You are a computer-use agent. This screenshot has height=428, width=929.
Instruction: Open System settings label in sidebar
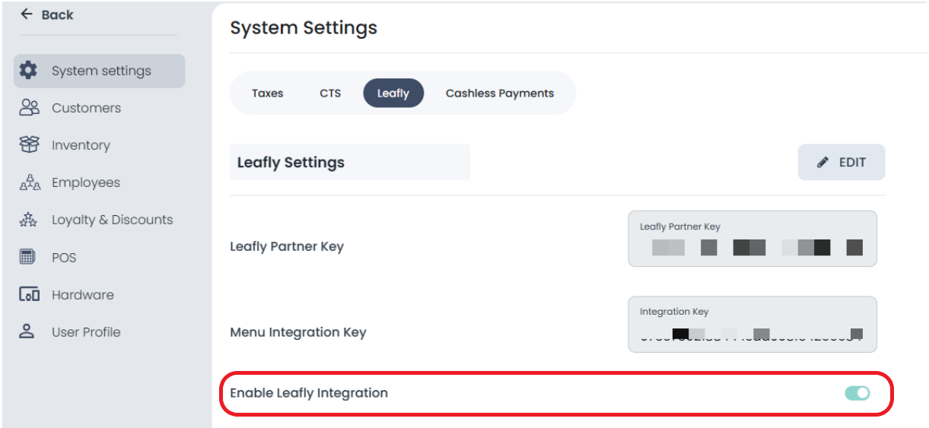coord(101,71)
